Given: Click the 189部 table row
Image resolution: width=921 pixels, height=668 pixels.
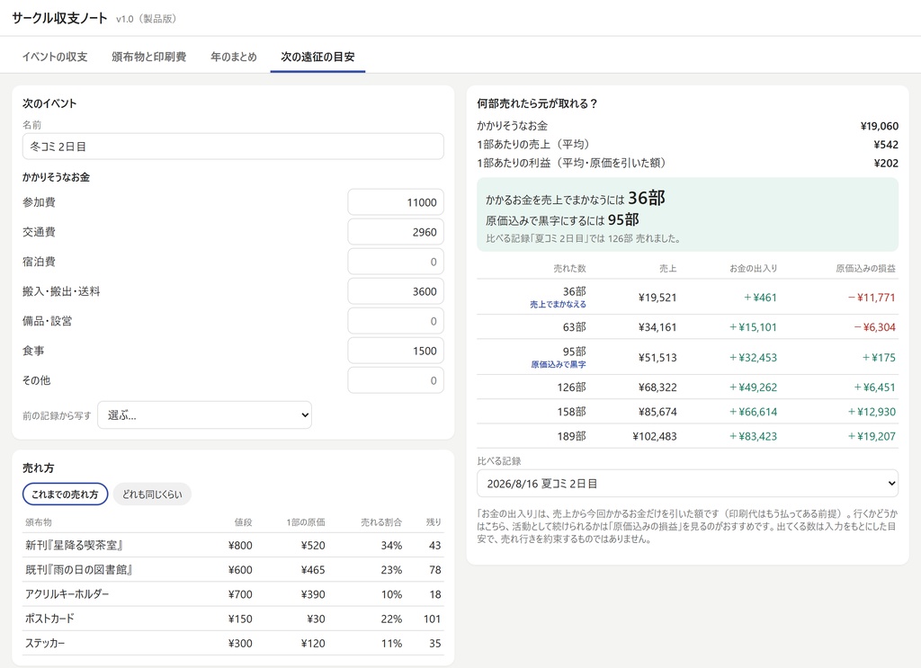Looking at the screenshot, I should point(687,436).
